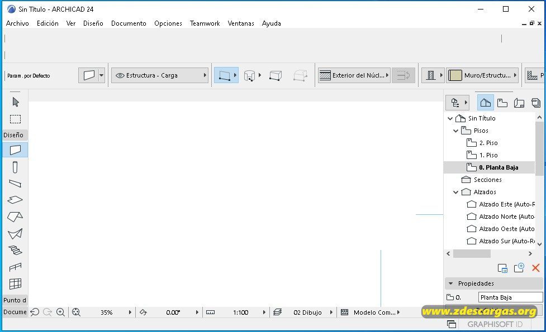Open the Teamwork menu
Screen dimensions: 546x332
[x=205, y=23]
